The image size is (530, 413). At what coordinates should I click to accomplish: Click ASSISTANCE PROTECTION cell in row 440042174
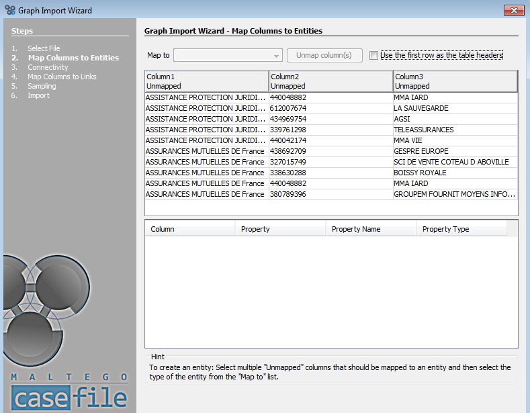[x=207, y=140]
